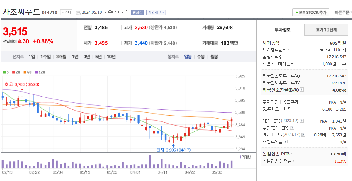Viewport: 352px width, 181px height.
Task: Click the 동일업종 PER link
Action: [277, 154]
